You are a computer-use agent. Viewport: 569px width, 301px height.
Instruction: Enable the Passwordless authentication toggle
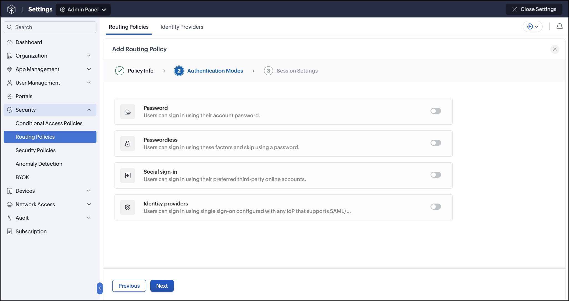point(436,143)
